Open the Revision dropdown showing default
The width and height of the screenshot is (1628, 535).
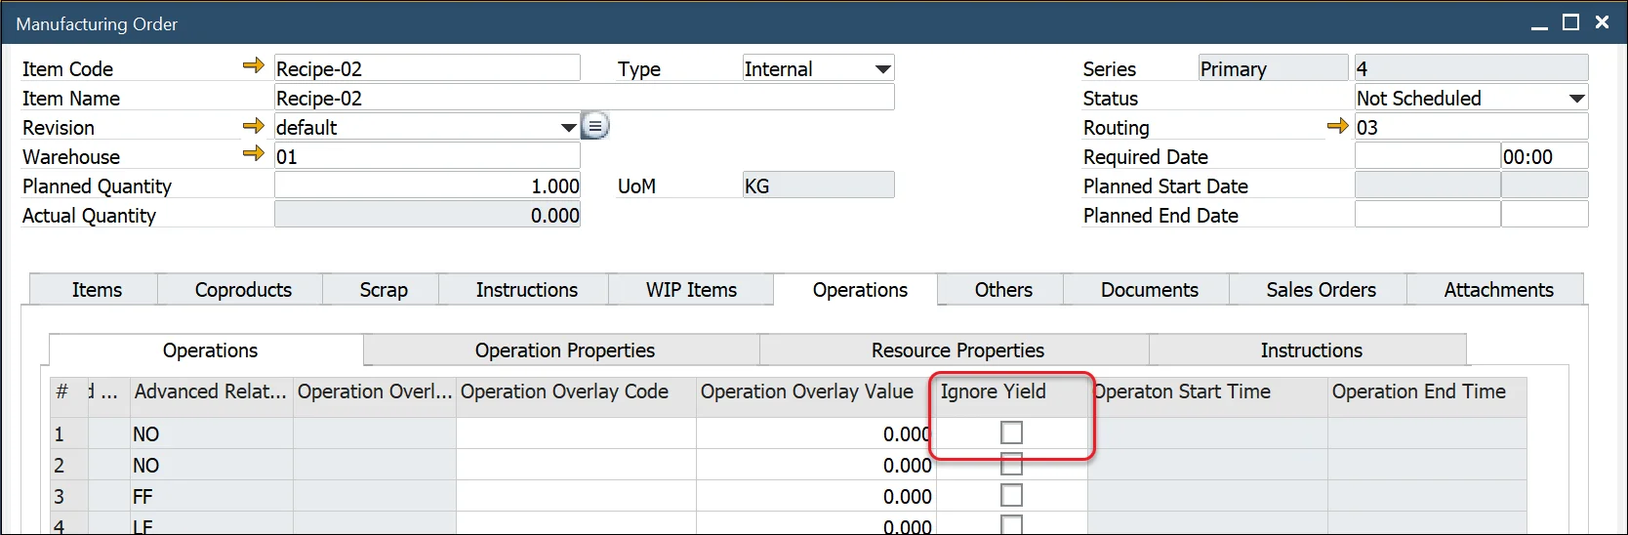tap(568, 127)
